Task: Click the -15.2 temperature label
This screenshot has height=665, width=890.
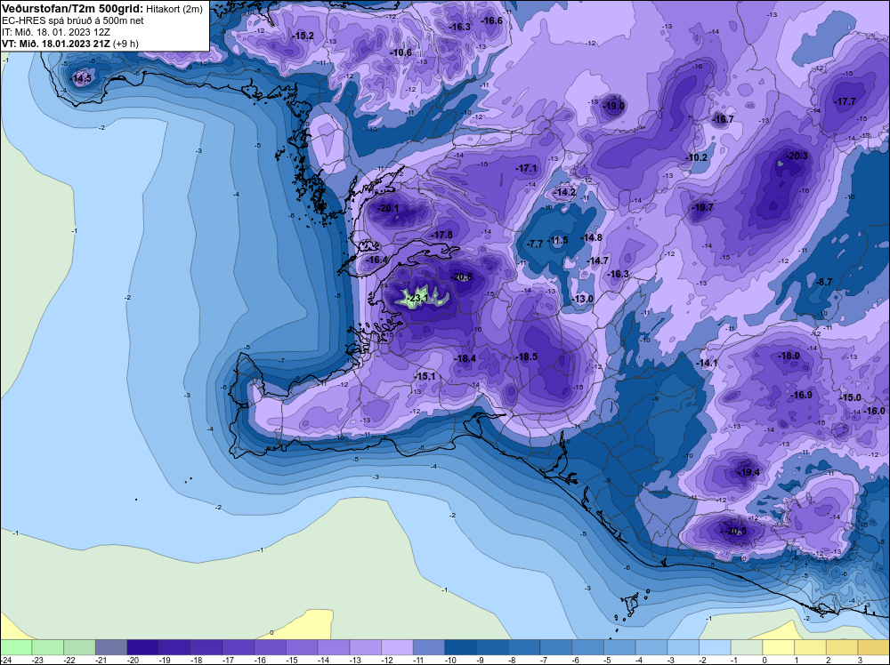Action: point(303,36)
